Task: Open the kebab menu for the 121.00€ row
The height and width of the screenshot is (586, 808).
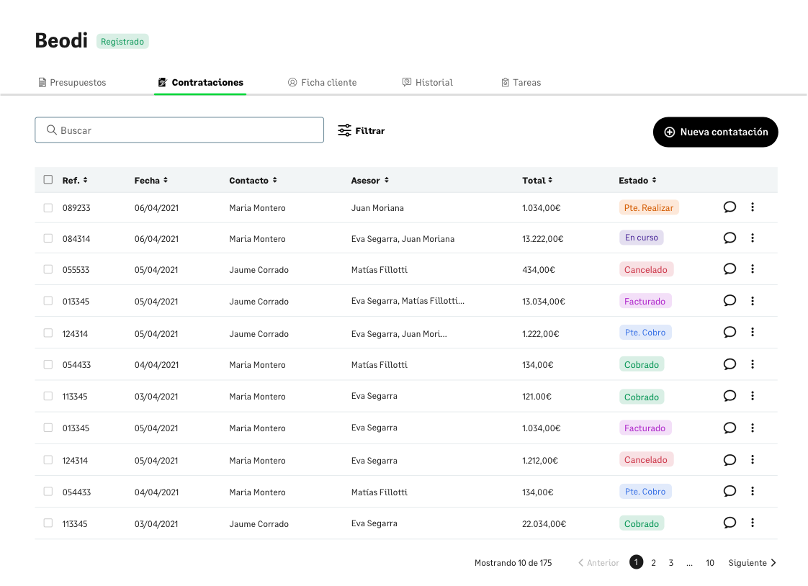Action: [x=753, y=396]
